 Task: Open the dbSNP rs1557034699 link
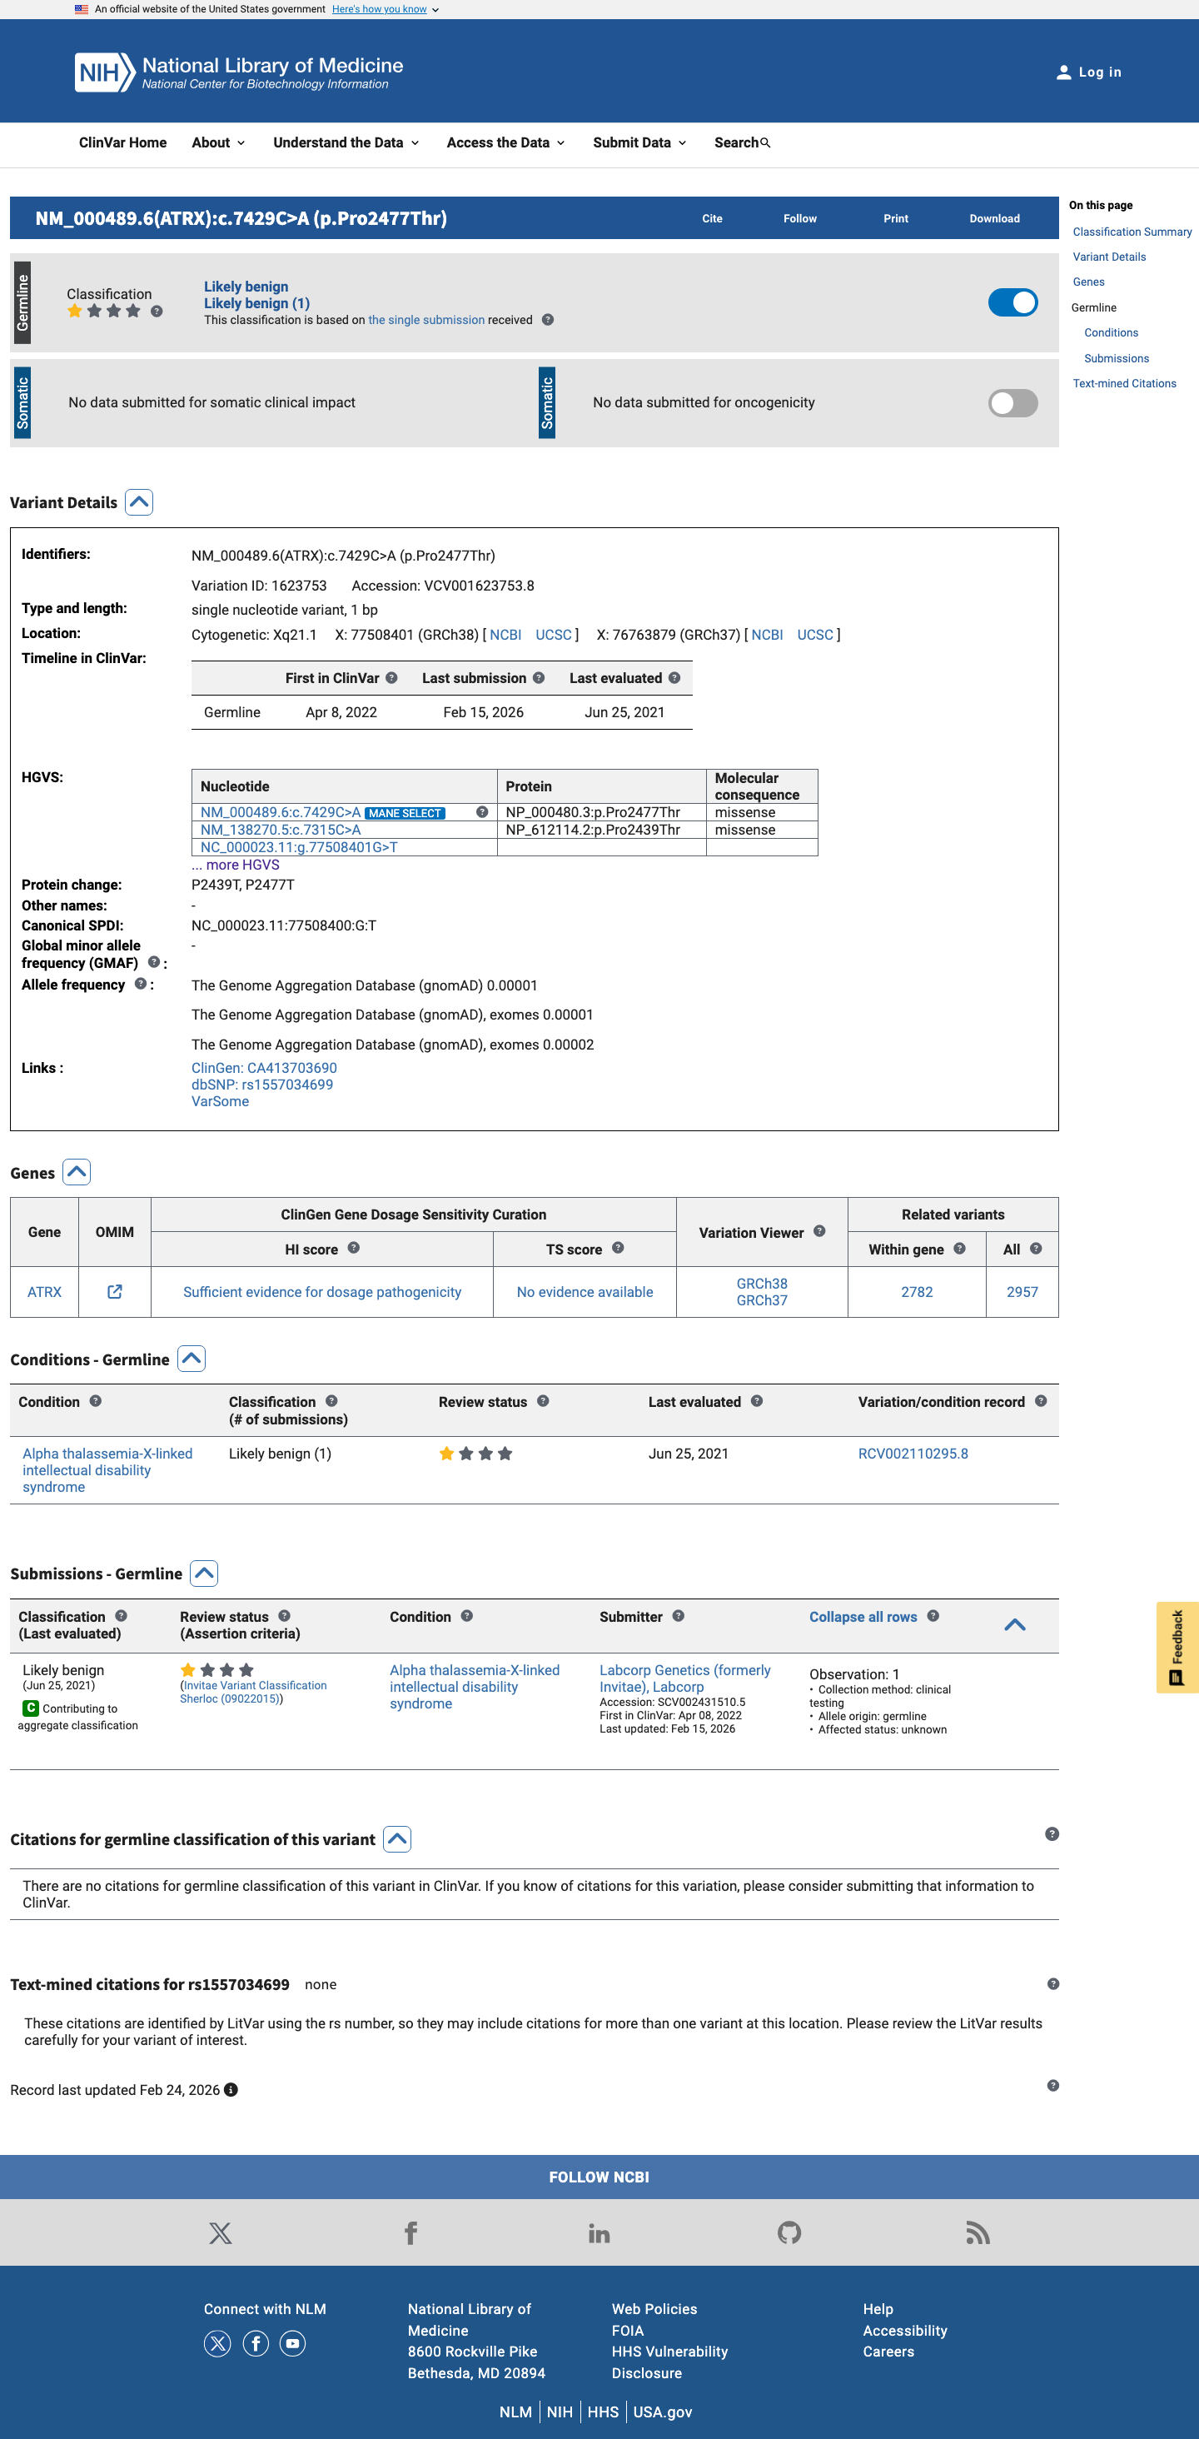click(x=262, y=1084)
